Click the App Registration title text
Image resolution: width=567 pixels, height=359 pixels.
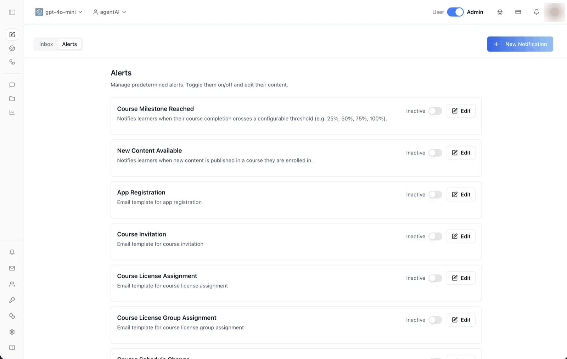(141, 193)
